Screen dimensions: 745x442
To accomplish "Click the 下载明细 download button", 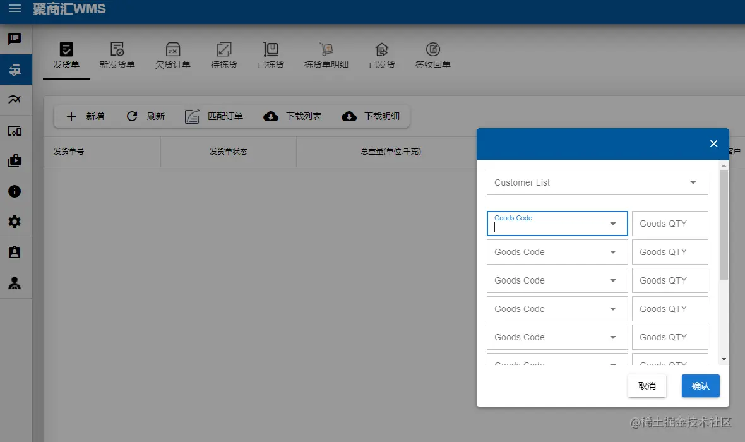I will [371, 116].
